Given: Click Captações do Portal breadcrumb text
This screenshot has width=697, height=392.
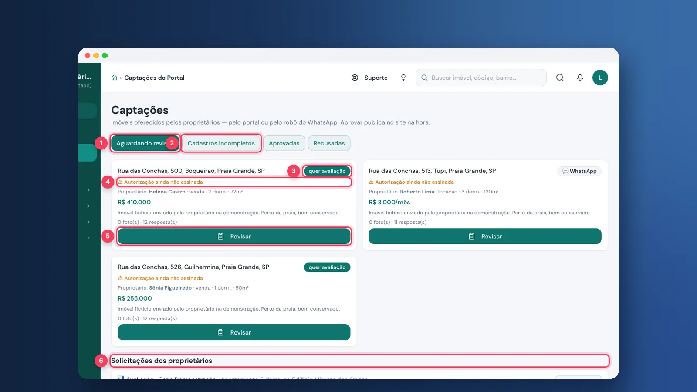Looking at the screenshot, I should point(154,78).
